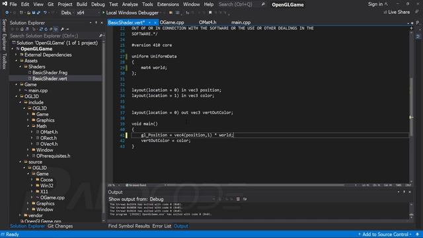423x238 pixels.
Task: Switch to the Git Changes tab
Action: point(60,226)
